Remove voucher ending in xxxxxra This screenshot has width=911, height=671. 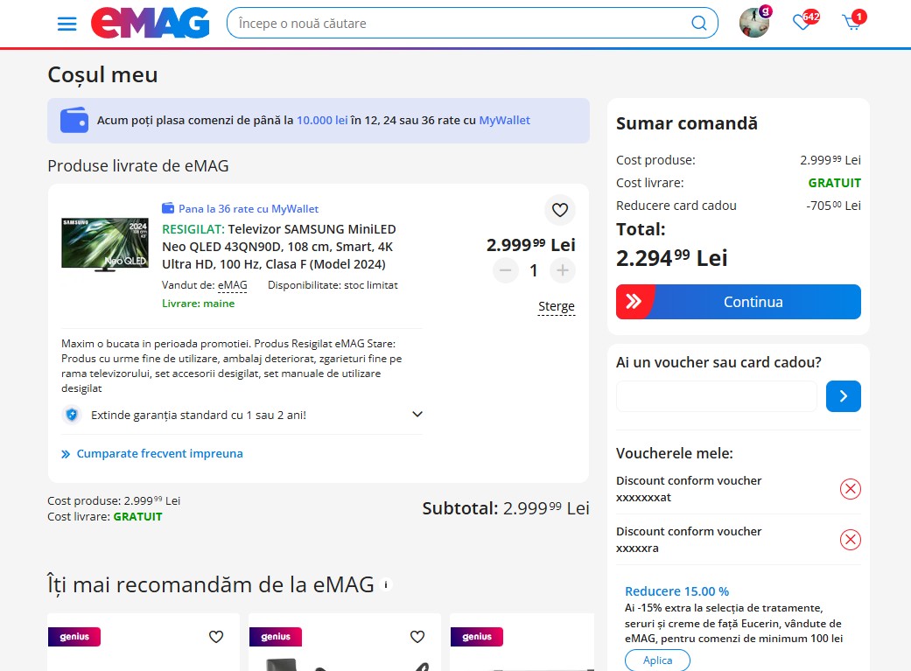tap(850, 540)
